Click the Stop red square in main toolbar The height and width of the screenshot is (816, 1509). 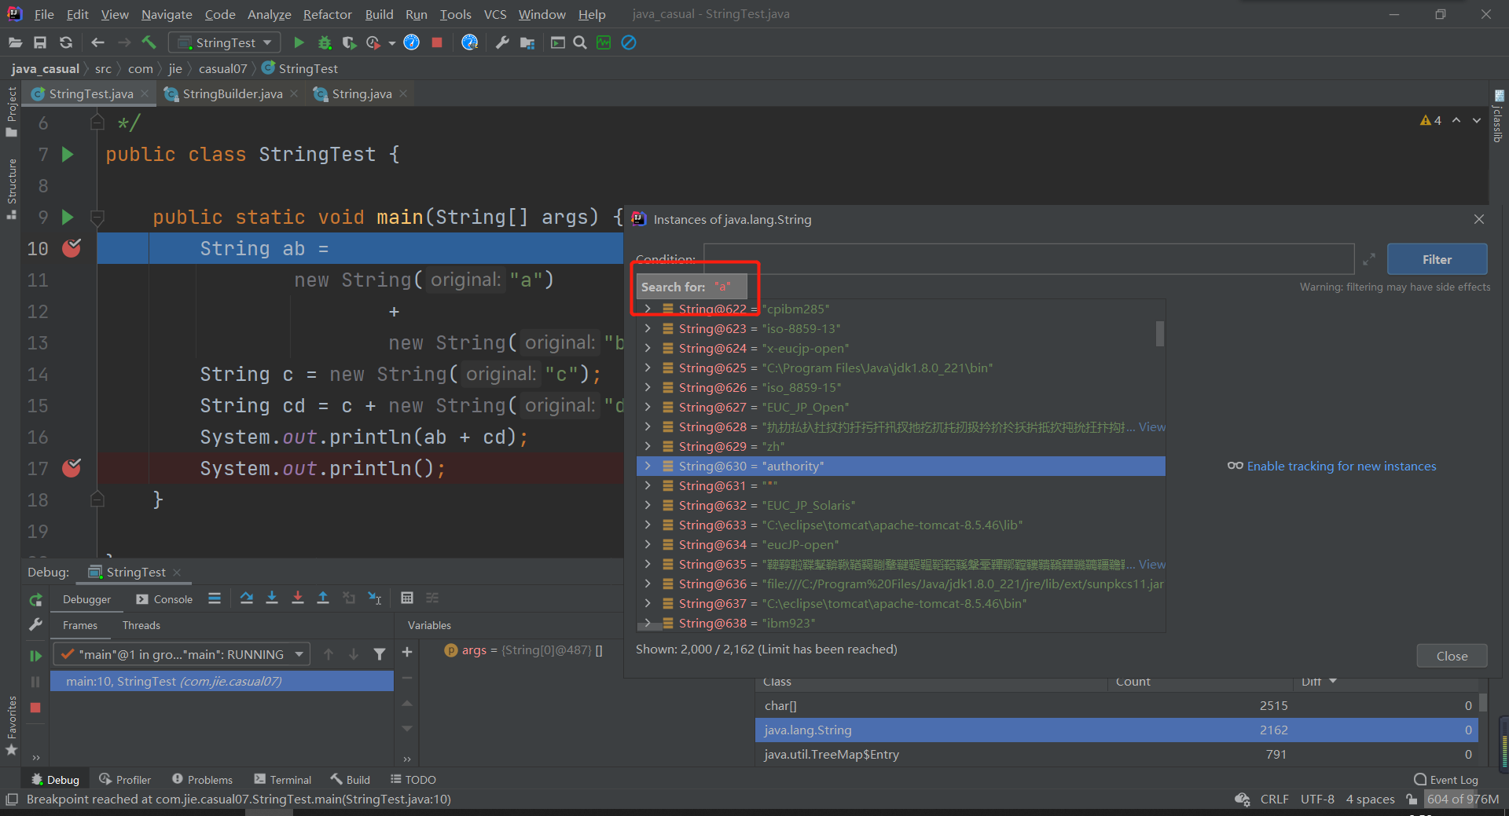[437, 42]
